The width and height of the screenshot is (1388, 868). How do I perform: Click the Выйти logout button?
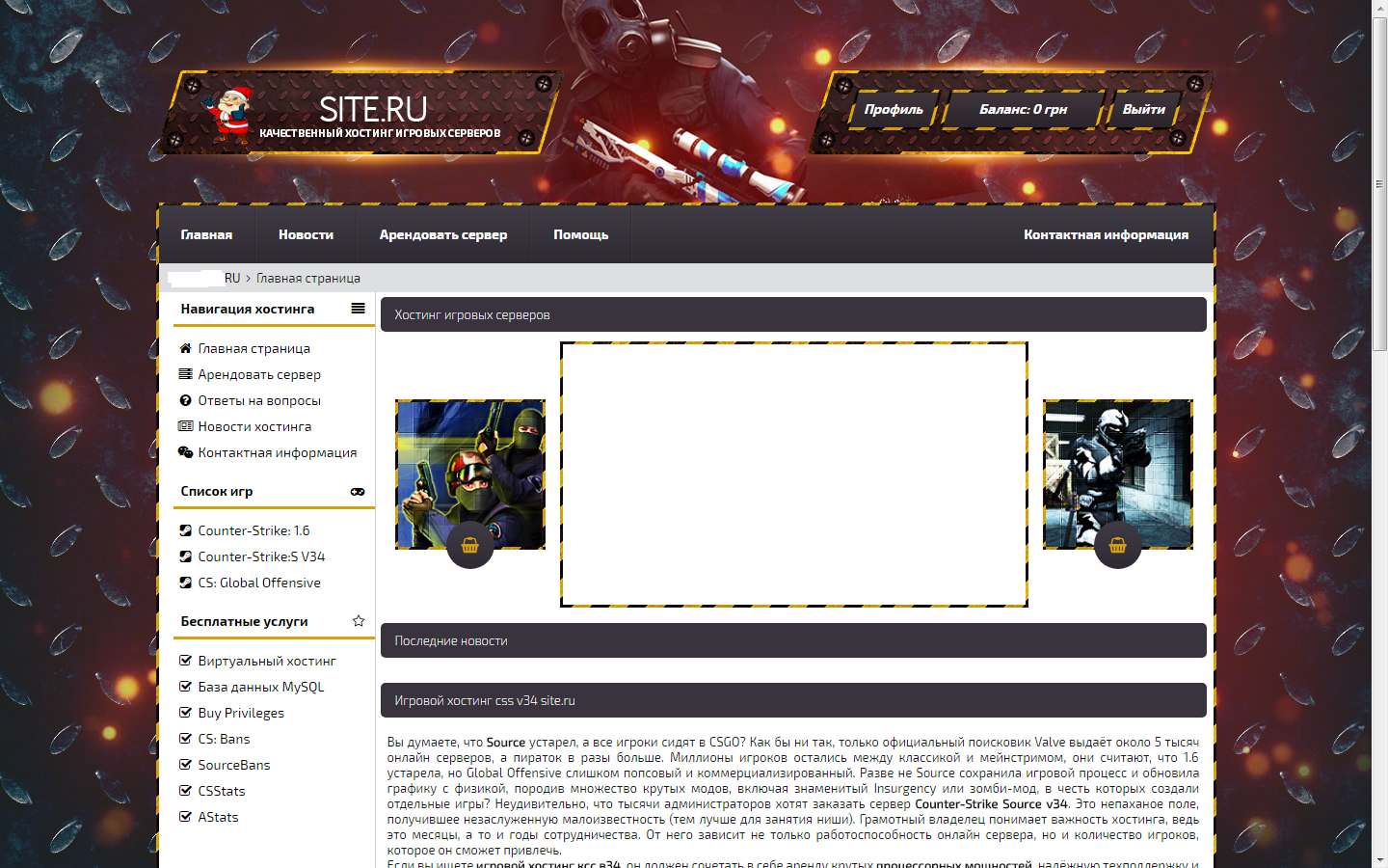tap(1143, 109)
